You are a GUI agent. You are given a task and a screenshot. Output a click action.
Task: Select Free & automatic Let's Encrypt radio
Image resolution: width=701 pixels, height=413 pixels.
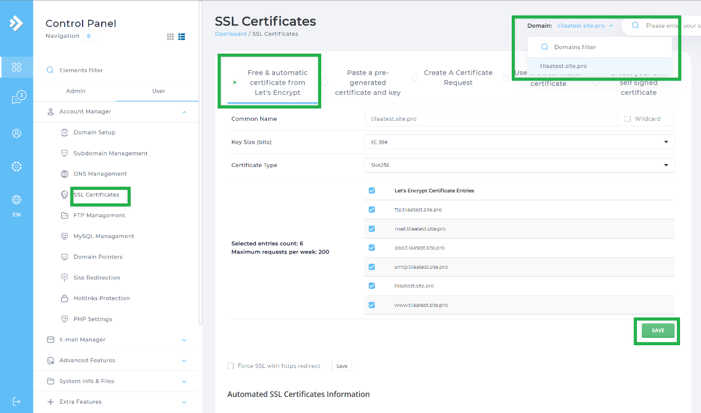tap(234, 82)
